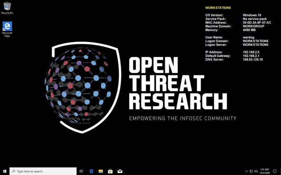Click the memory value 4096 MB
This screenshot has width=281, height=175.
click(249, 30)
